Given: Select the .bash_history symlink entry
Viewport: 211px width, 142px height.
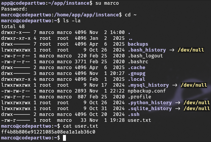Looking at the screenshot, I should [147, 50].
